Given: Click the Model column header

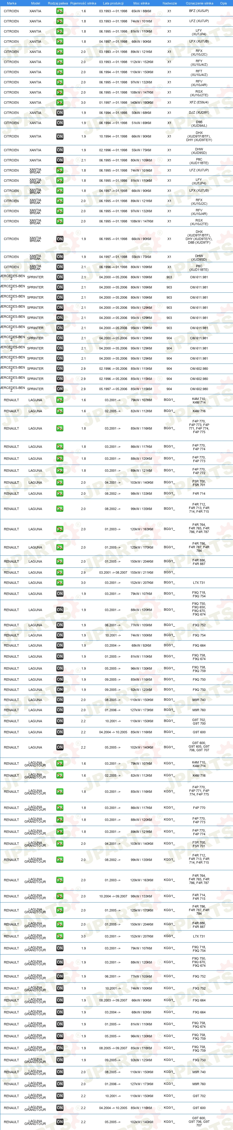Looking at the screenshot, I should (x=35, y=3).
